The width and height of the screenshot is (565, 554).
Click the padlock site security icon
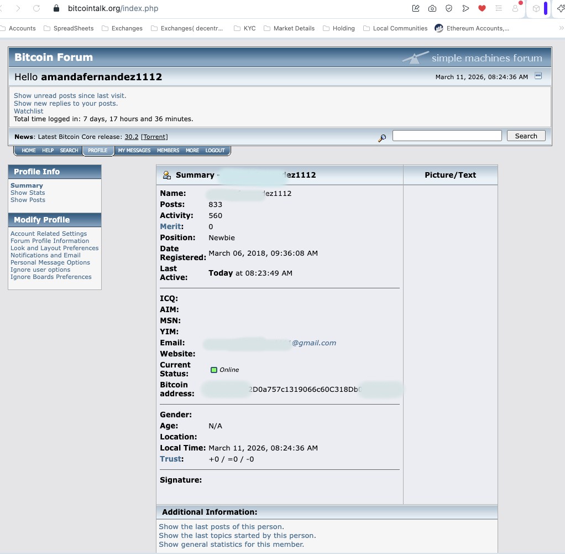tap(56, 8)
